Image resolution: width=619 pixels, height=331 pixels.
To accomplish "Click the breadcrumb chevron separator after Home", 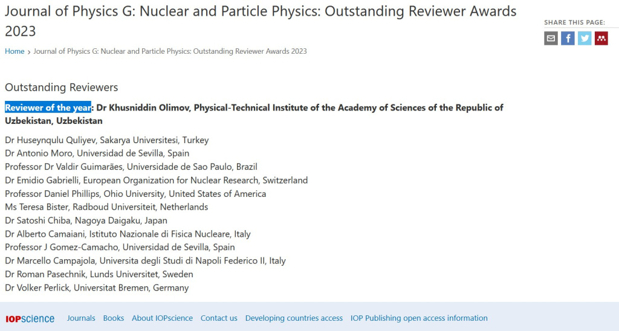I will tap(29, 52).
